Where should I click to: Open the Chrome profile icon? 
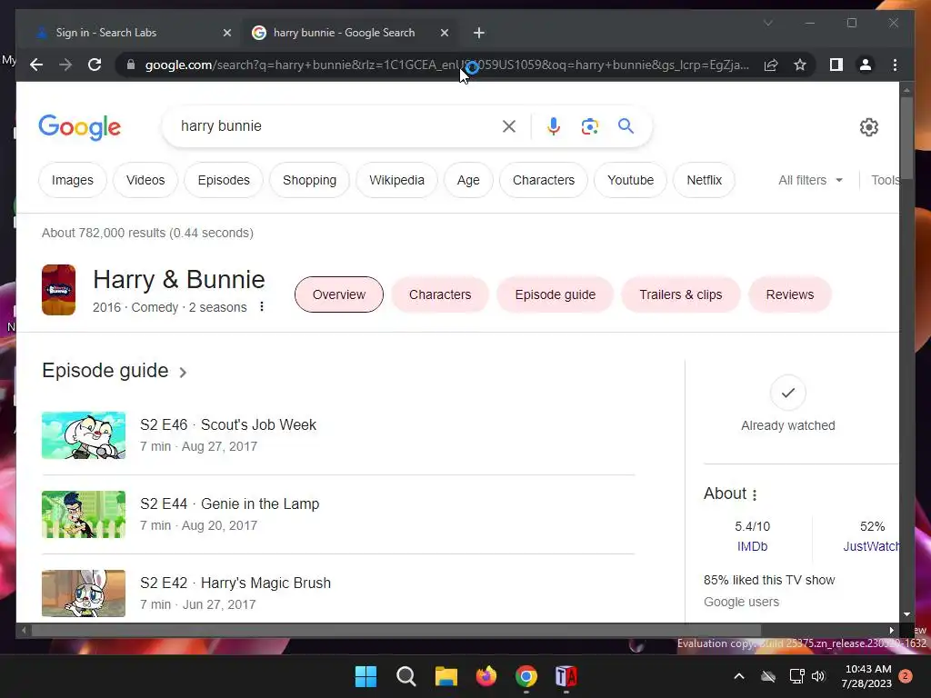(866, 65)
